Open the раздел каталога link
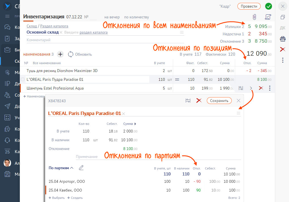This screenshot has height=202, width=289. 93,32
